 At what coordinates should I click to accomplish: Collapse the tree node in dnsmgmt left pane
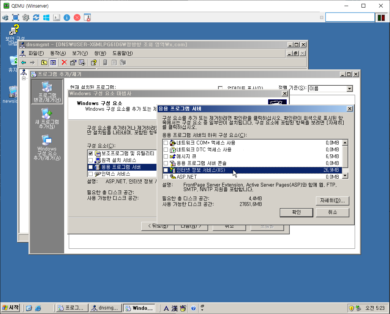point(24,78)
